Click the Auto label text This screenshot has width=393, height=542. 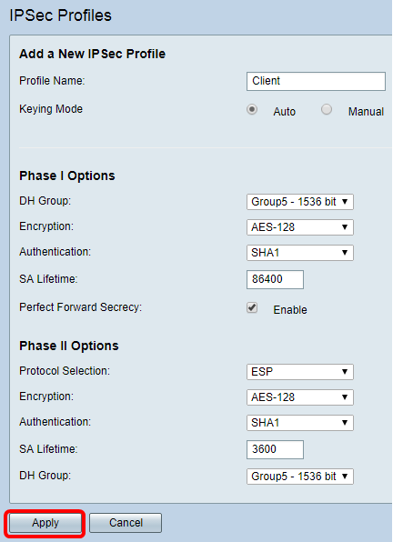click(285, 112)
